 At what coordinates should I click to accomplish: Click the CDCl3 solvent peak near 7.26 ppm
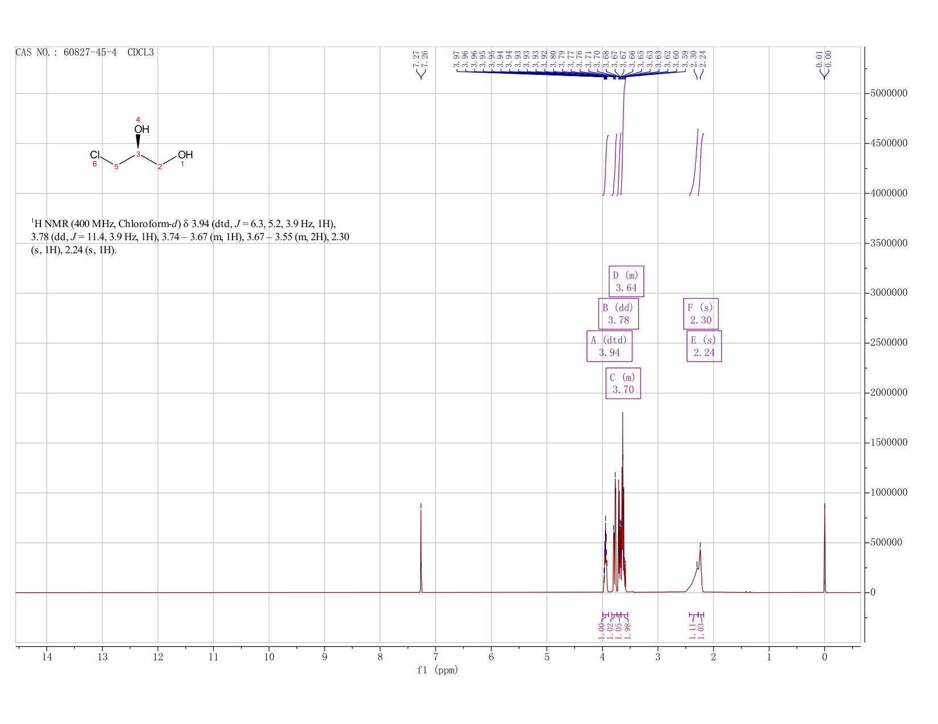click(x=421, y=551)
